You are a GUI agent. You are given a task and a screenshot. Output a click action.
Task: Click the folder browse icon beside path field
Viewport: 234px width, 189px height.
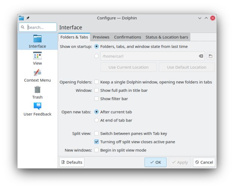point(210,56)
